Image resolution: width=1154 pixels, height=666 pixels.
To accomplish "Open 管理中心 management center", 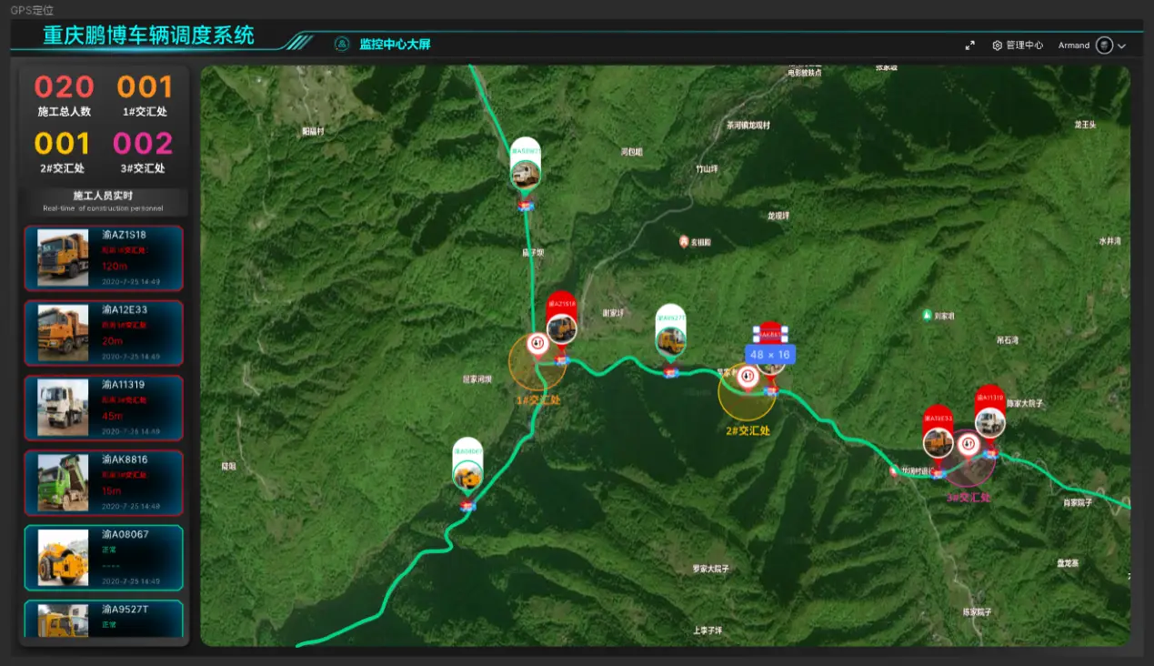I will 1018,45.
